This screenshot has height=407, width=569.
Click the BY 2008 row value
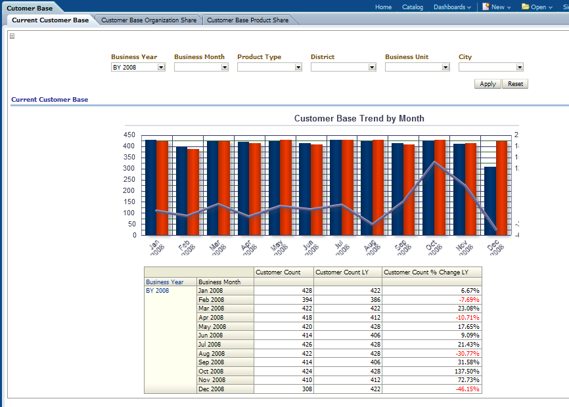point(158,290)
